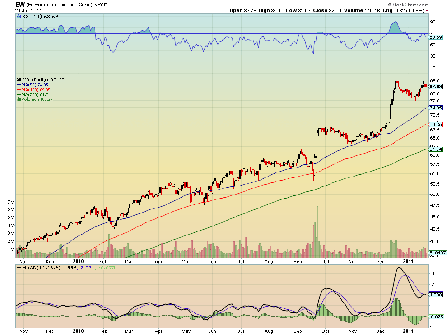447x335 pixels.
Task: Click the 90 level label on RSI axis
Action: coord(433,22)
